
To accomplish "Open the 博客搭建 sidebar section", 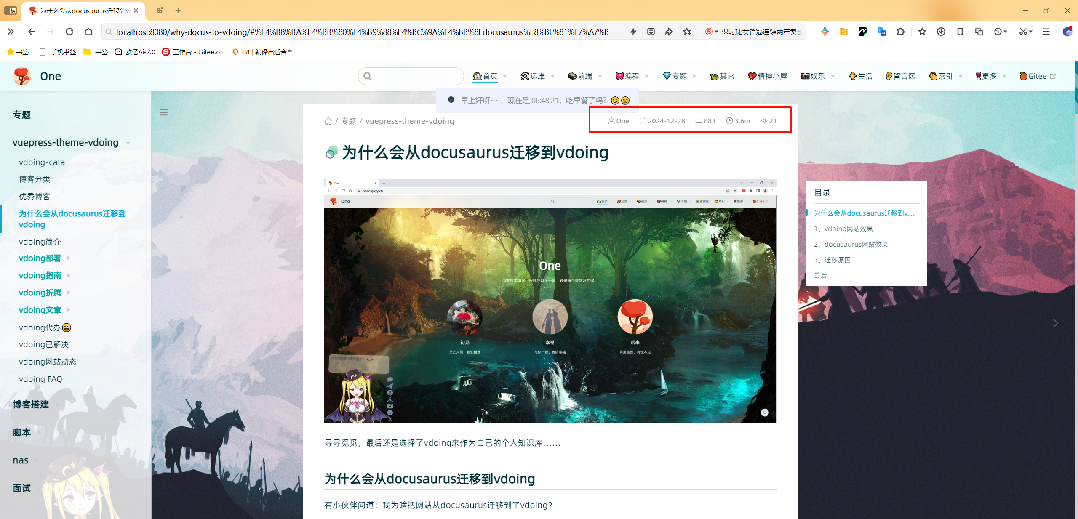I will point(31,405).
